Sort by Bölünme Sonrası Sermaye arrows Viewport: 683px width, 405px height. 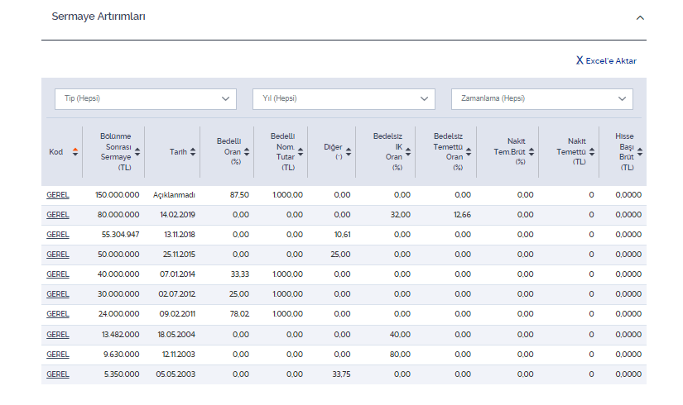(x=137, y=152)
